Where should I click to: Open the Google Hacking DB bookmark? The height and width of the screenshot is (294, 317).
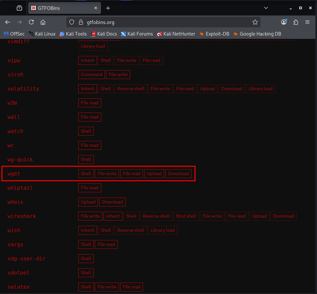point(257,34)
